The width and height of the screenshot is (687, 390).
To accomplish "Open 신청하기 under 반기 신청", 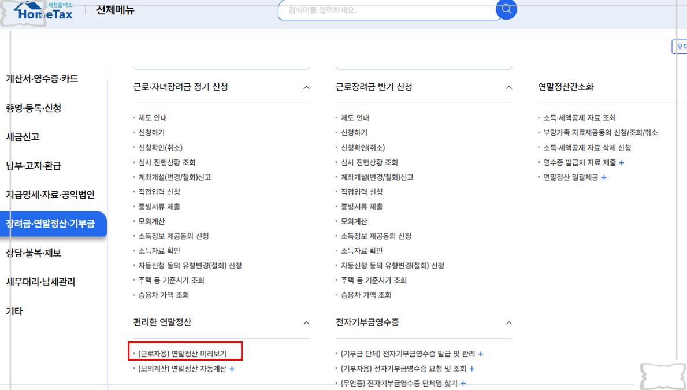I will coord(354,133).
